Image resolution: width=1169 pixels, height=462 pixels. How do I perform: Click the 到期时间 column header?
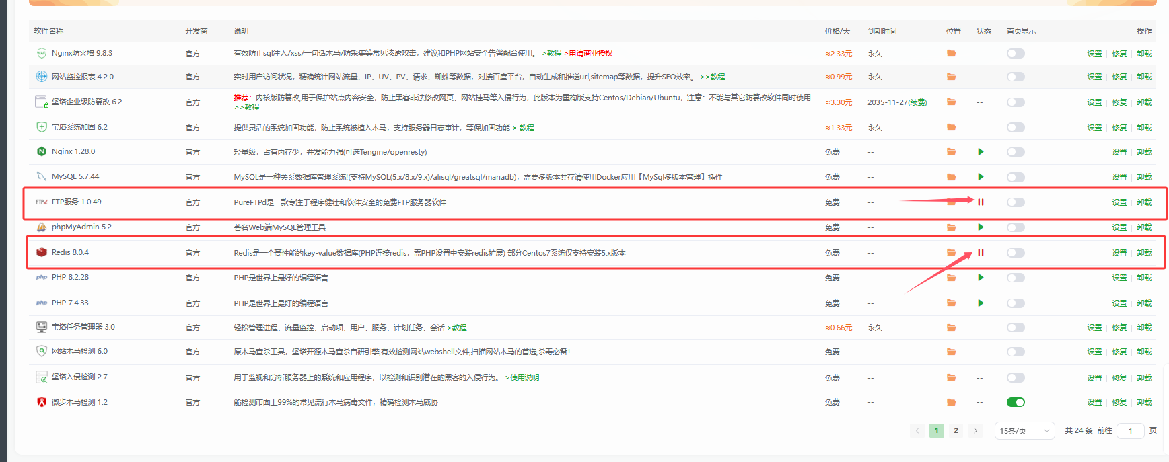coord(882,31)
